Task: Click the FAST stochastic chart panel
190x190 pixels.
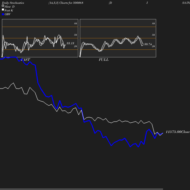Action: pos(40,38)
